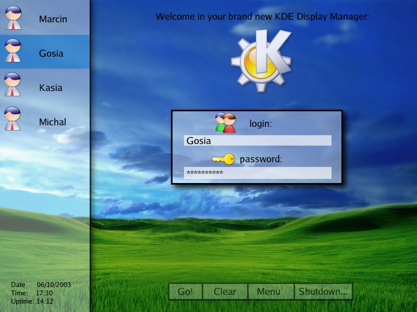Click Michal's user avatar icon
Image resolution: width=417 pixels, height=312 pixels.
[x=12, y=119]
